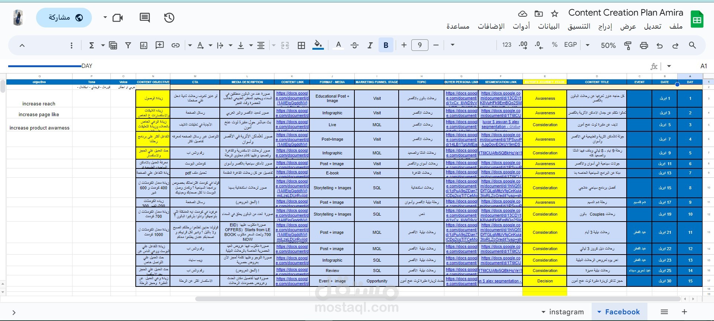Open the dropdown arrow beside text wrapping icon
The width and height of the screenshot is (714, 321).
click(210, 45)
